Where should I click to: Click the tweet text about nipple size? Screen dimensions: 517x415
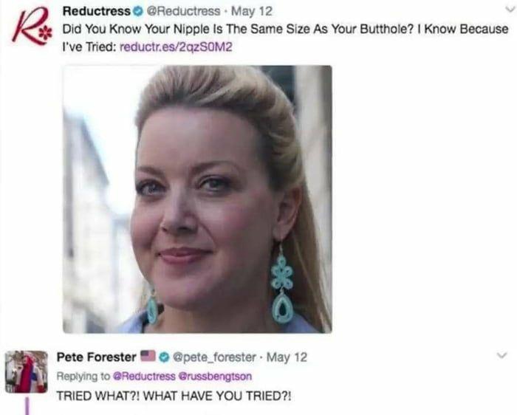click(285, 38)
